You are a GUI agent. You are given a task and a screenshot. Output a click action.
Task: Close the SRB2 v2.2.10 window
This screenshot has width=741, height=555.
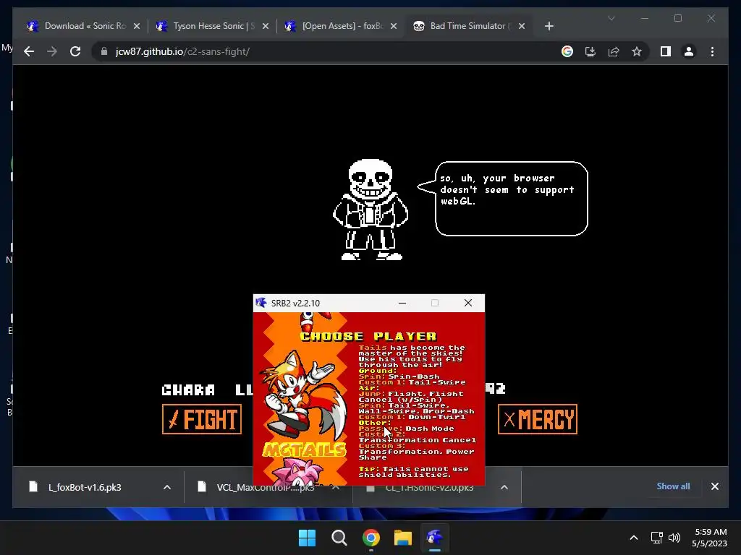pos(468,303)
